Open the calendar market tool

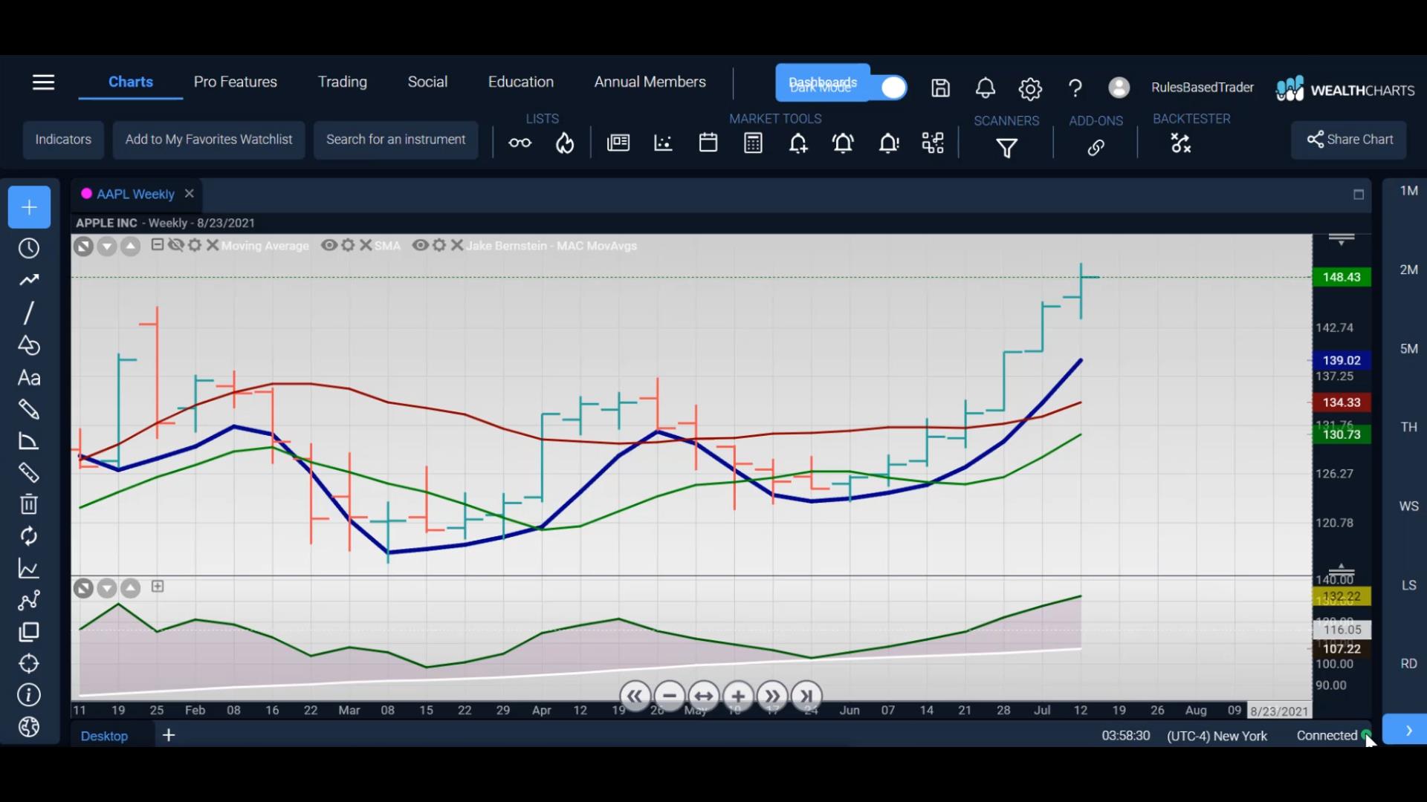coord(708,143)
